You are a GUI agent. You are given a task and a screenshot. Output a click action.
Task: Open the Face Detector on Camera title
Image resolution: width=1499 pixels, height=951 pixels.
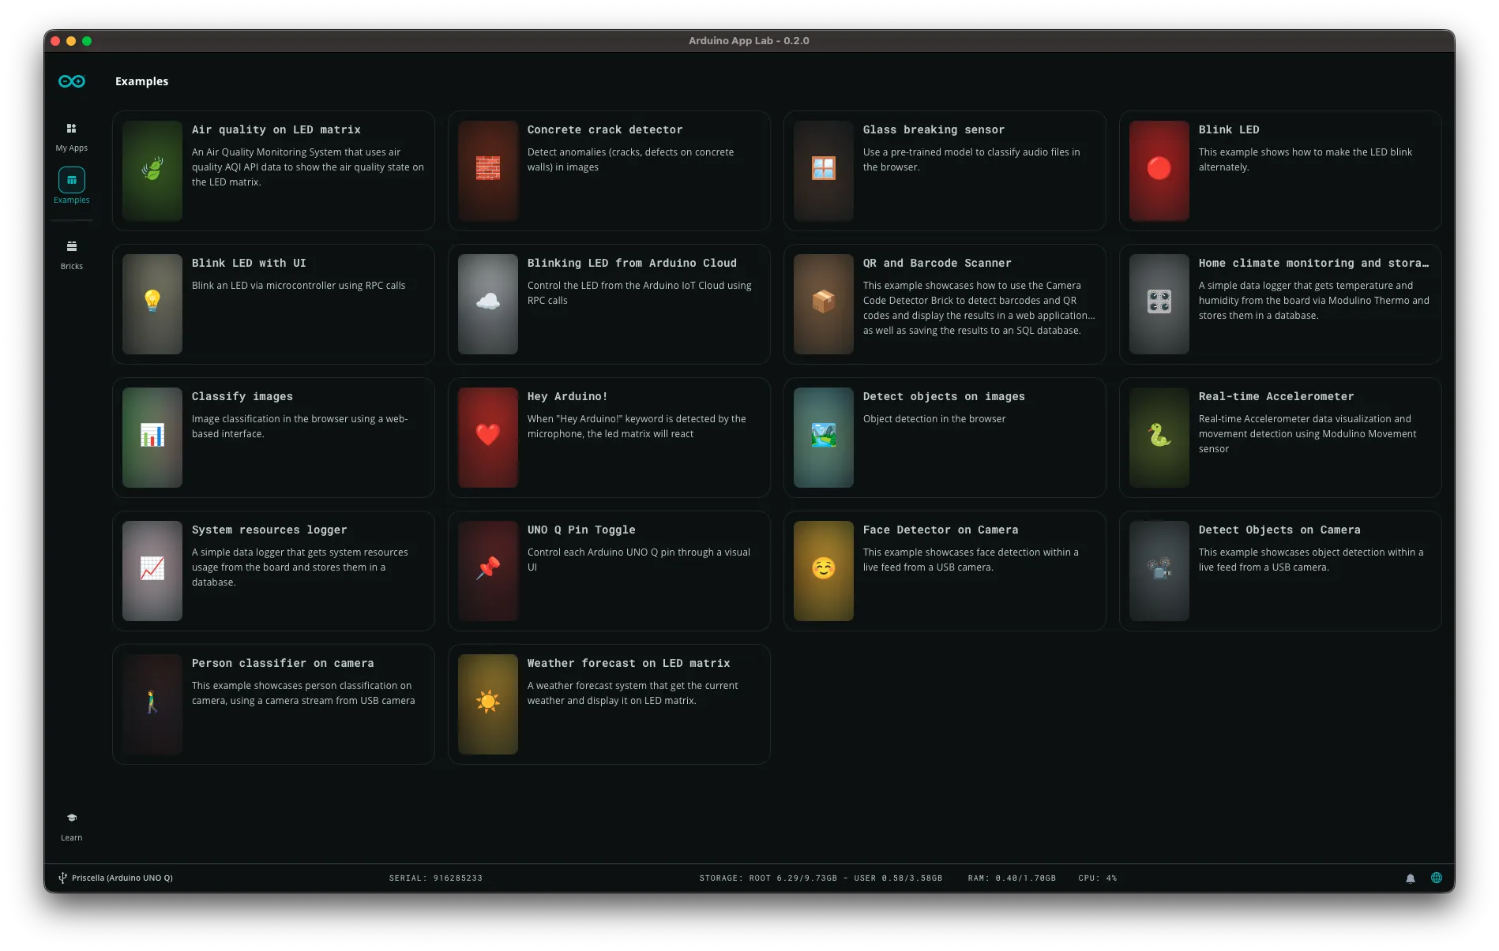click(x=941, y=530)
